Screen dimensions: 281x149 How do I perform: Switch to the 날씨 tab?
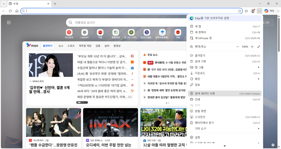(107, 46)
